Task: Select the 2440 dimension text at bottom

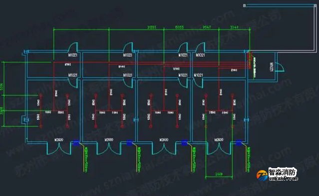Action: point(219,174)
